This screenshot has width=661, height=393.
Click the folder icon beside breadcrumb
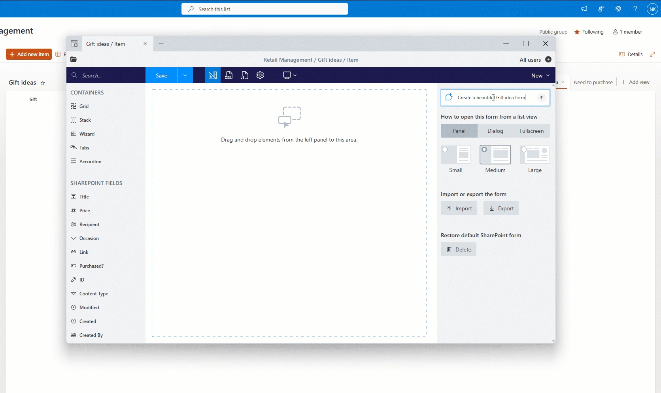(74, 60)
